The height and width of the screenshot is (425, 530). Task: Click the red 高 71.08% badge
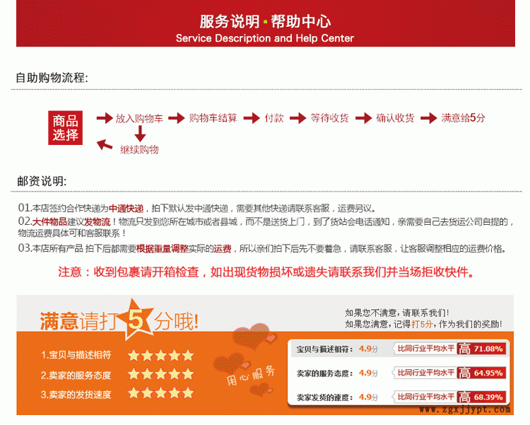pyautogui.click(x=481, y=349)
